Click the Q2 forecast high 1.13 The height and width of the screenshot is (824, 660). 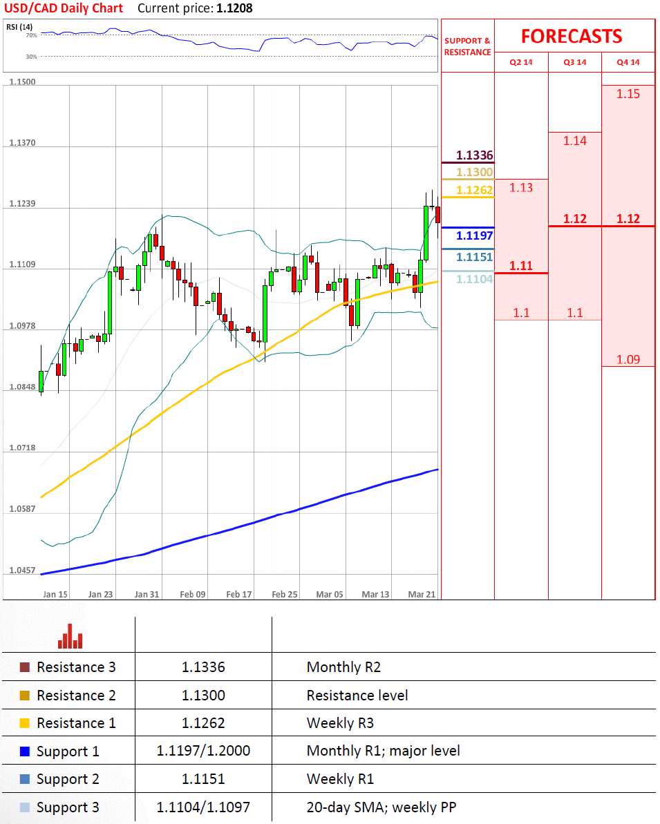(x=521, y=188)
